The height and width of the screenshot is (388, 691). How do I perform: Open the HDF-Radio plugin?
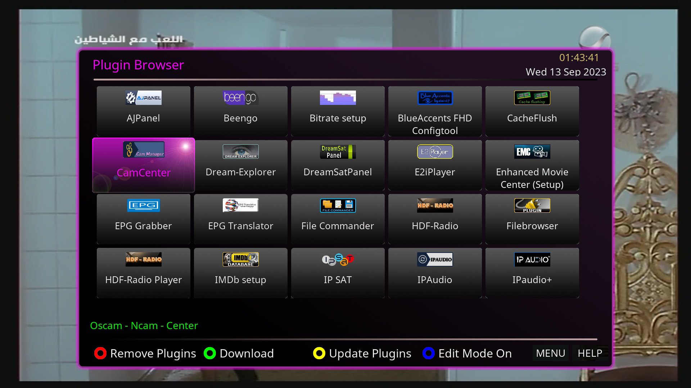point(435,219)
